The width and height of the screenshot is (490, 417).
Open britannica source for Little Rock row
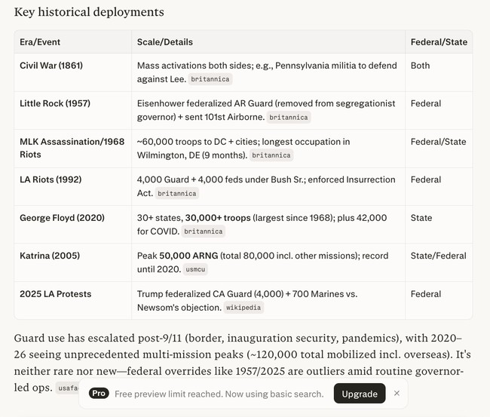pos(289,118)
